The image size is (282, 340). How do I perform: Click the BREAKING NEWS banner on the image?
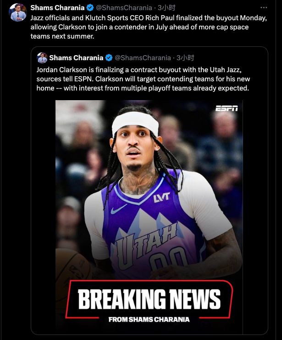point(149,299)
